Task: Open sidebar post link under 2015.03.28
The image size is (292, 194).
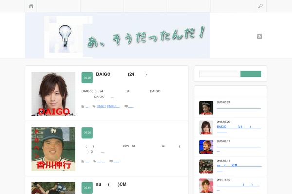Action: point(239,108)
